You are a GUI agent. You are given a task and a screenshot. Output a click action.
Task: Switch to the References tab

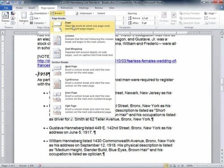pos(67,8)
